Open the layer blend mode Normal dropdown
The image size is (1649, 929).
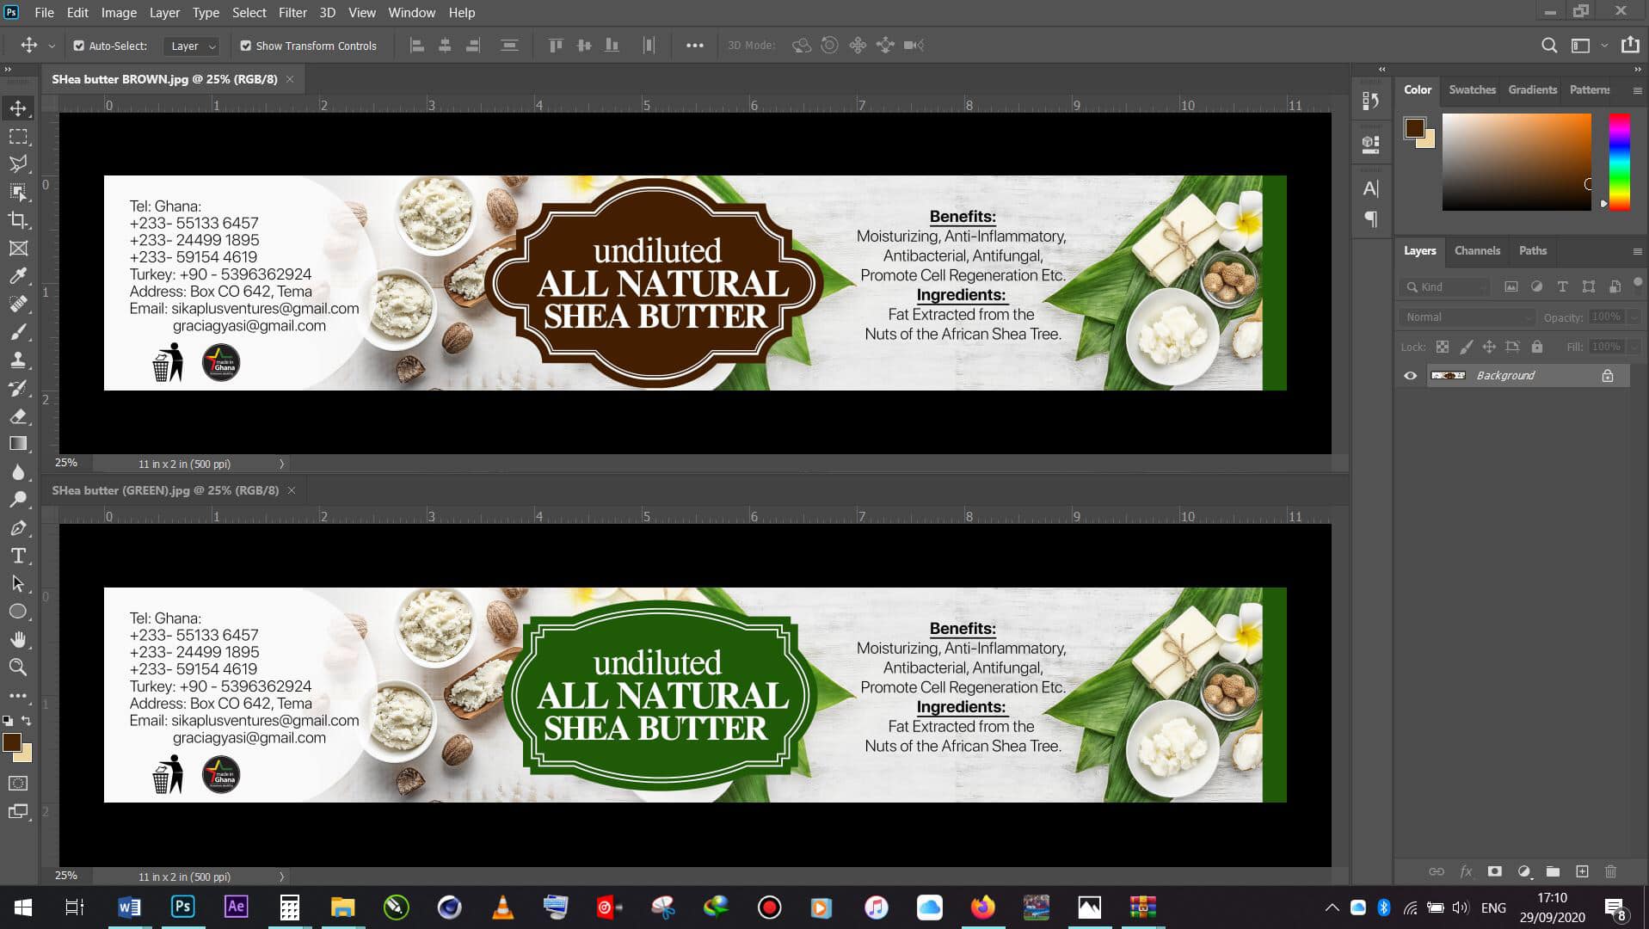point(1467,317)
